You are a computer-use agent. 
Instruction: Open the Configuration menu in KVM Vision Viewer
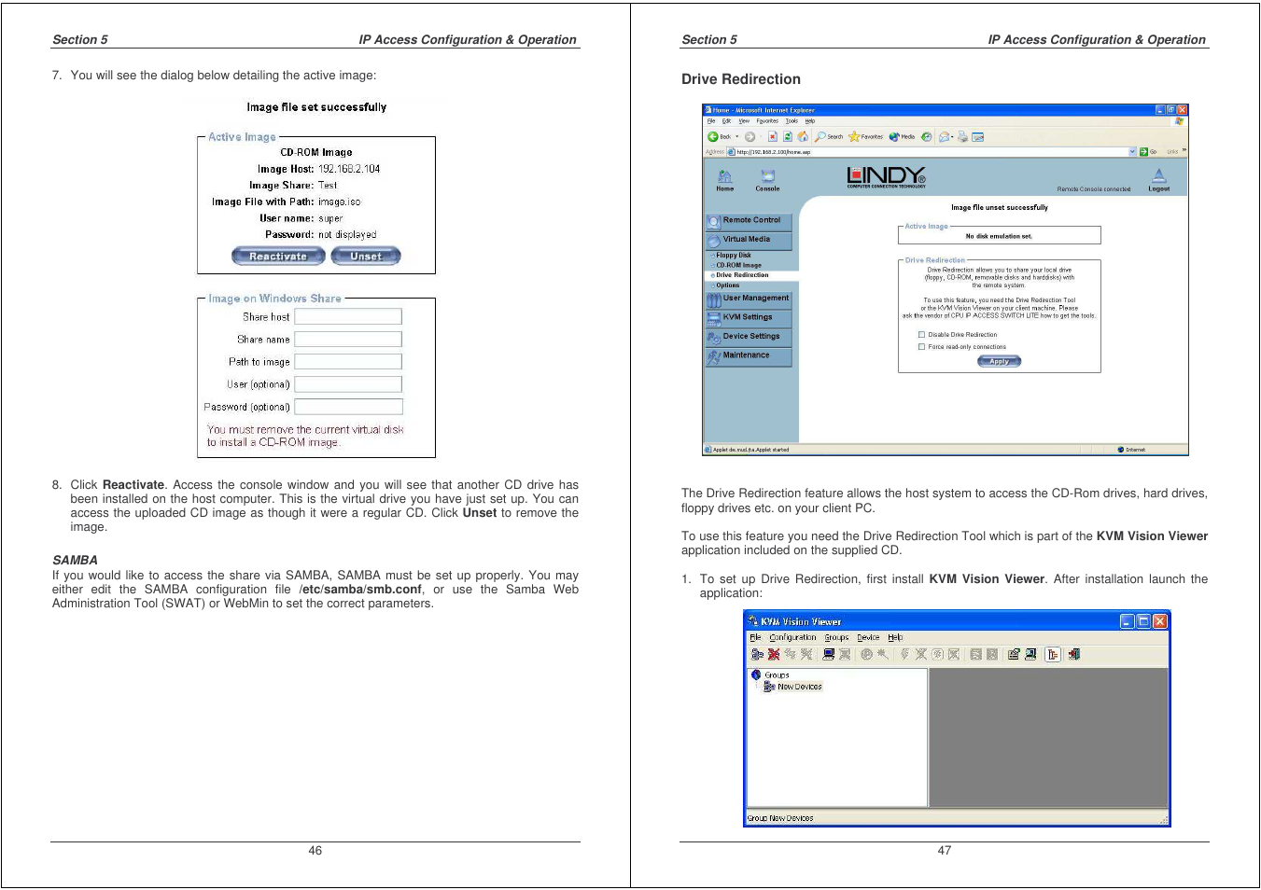(x=792, y=637)
